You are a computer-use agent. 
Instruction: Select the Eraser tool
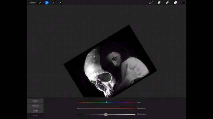tap(167, 3)
